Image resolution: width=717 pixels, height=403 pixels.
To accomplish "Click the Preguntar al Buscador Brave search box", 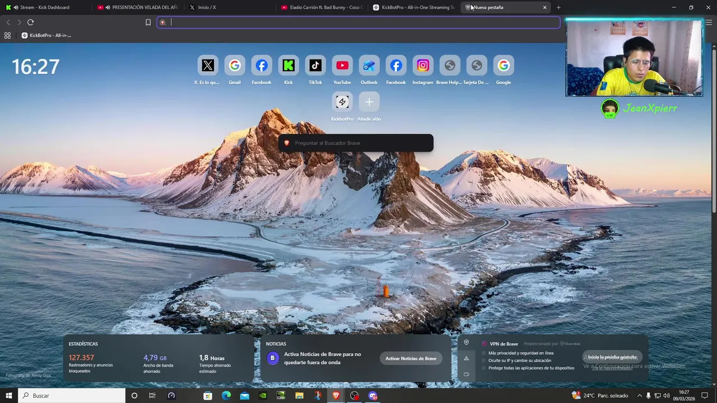I will tap(356, 143).
